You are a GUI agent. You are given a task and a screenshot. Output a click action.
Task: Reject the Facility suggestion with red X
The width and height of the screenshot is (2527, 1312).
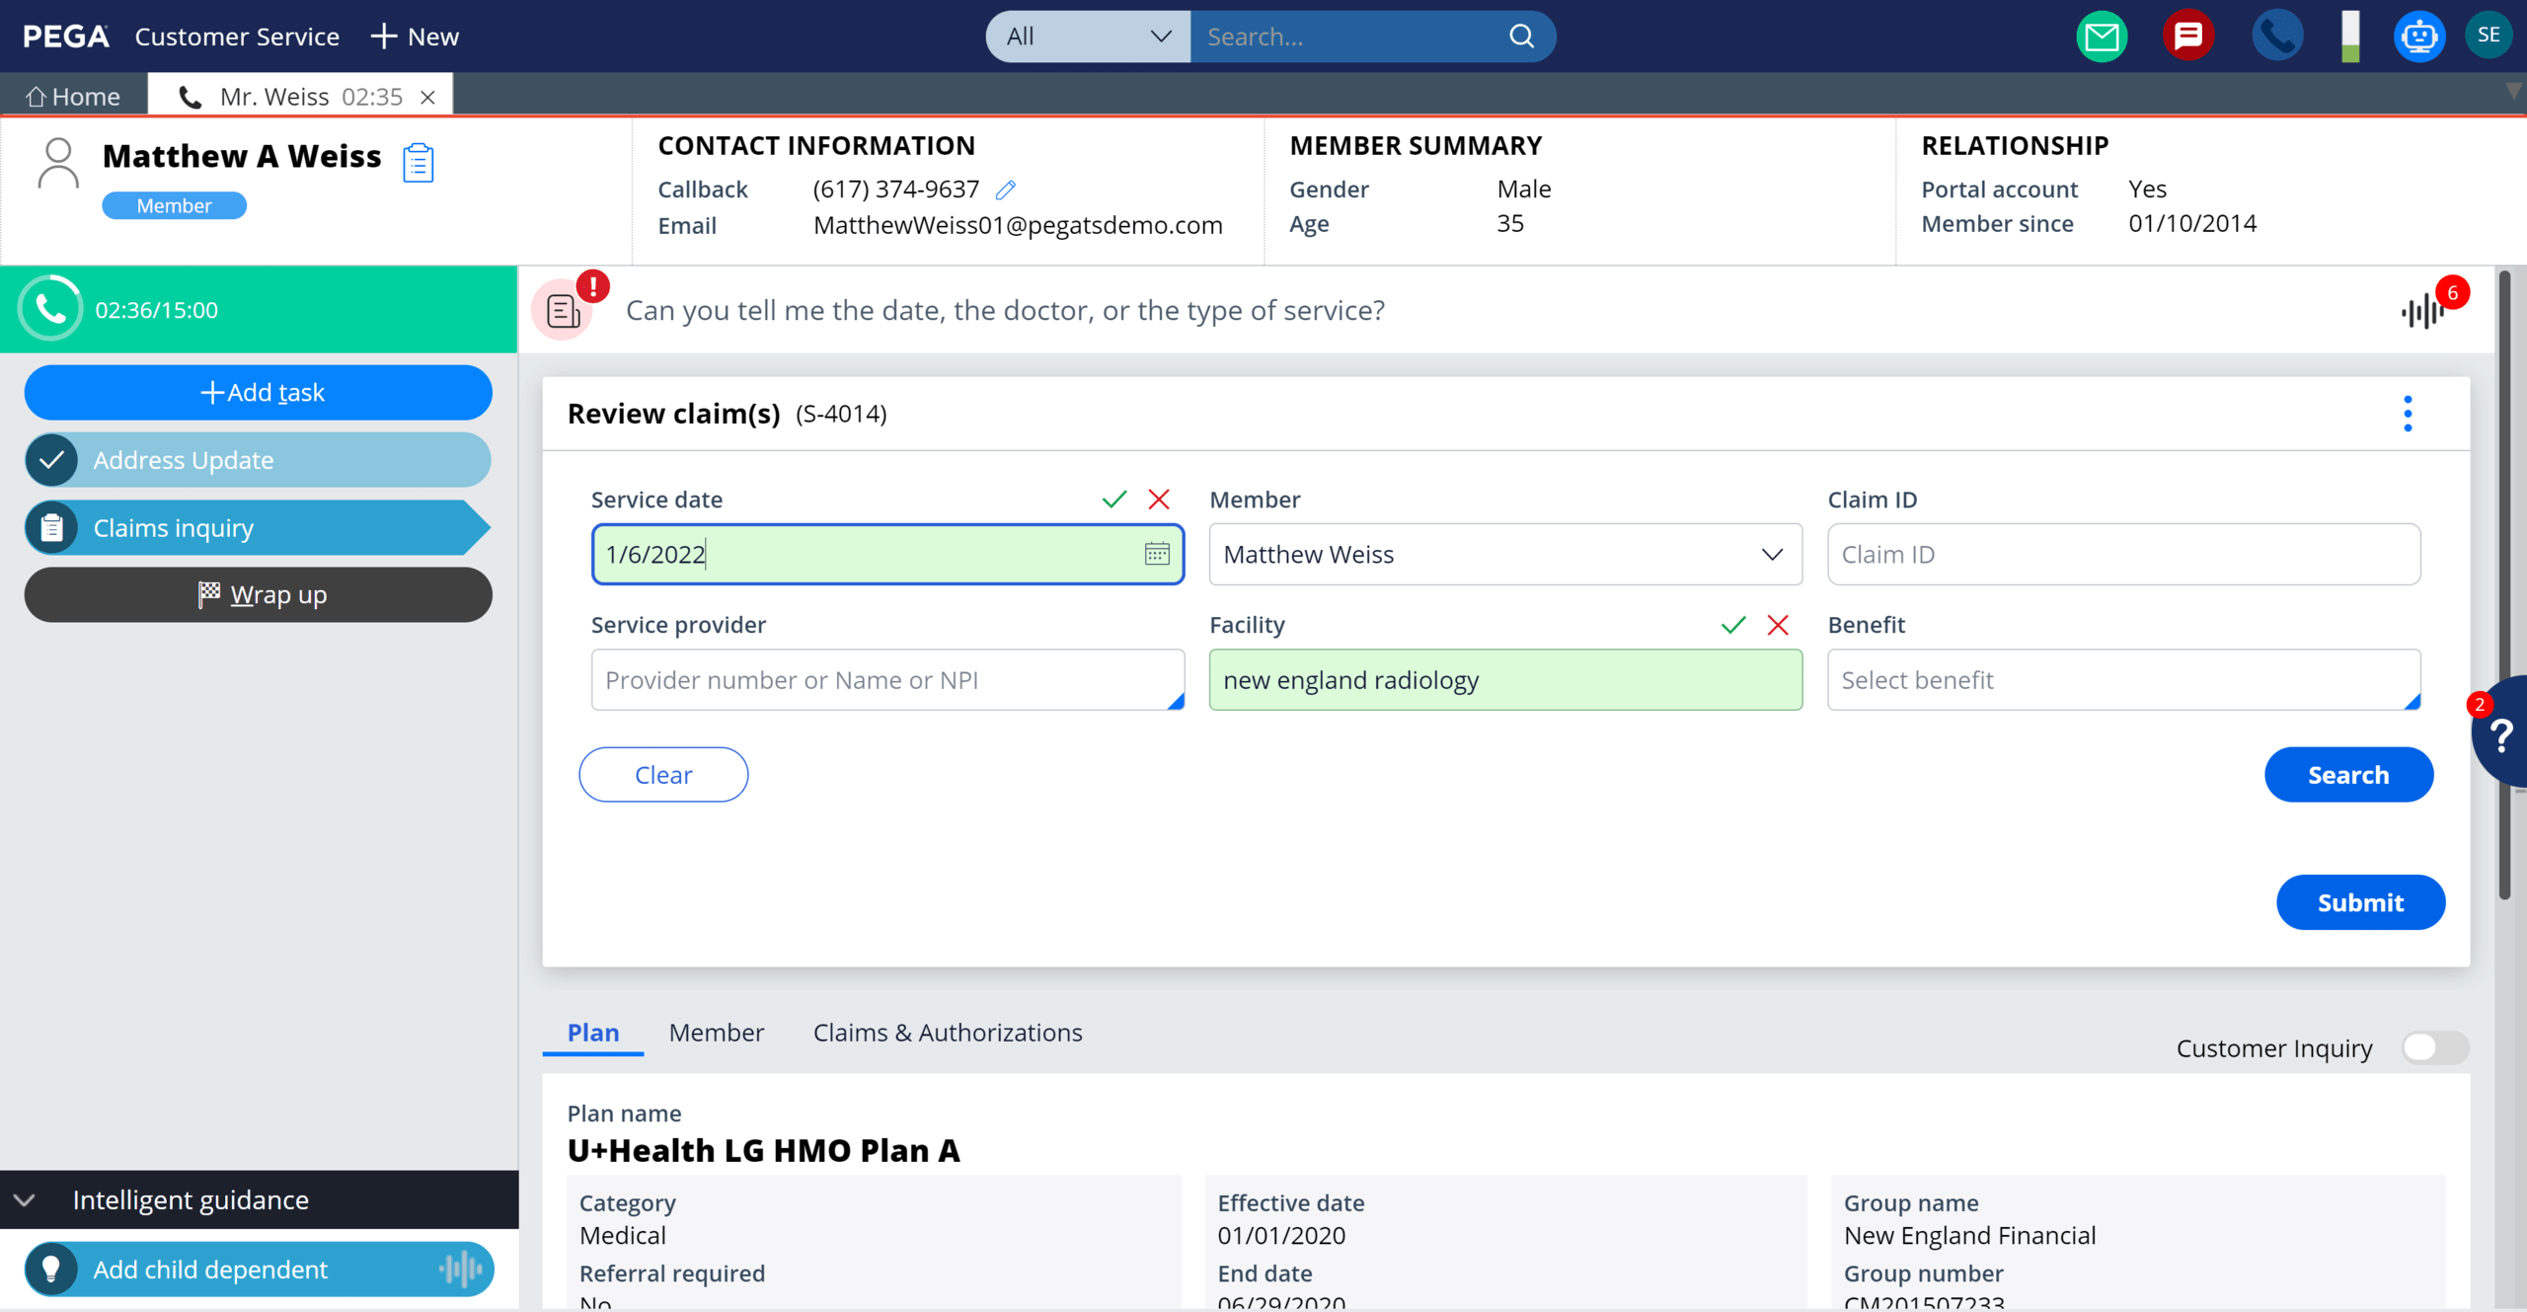pos(1778,625)
